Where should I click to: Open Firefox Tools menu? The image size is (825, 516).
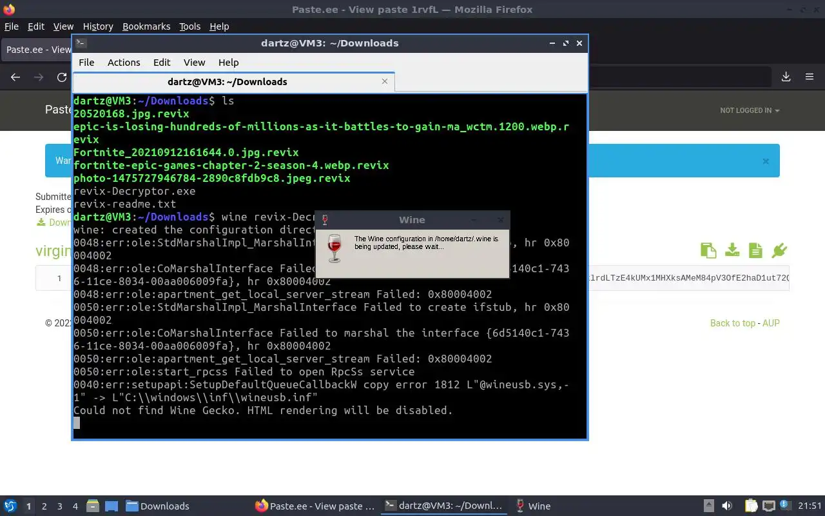189,26
